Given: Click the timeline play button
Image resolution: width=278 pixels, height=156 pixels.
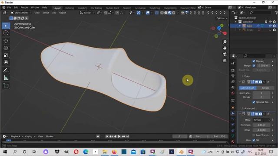Looking at the screenshot, I should point(119,136).
